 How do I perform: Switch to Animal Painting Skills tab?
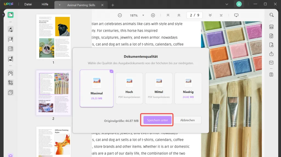point(82,5)
